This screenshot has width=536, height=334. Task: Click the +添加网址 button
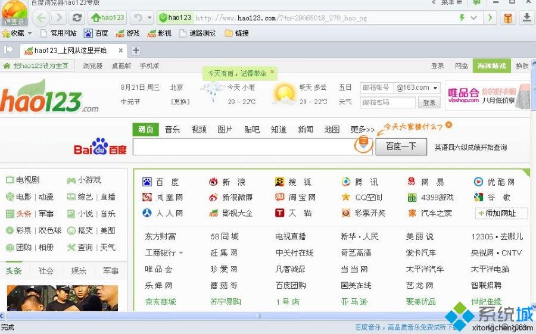coord(501,213)
